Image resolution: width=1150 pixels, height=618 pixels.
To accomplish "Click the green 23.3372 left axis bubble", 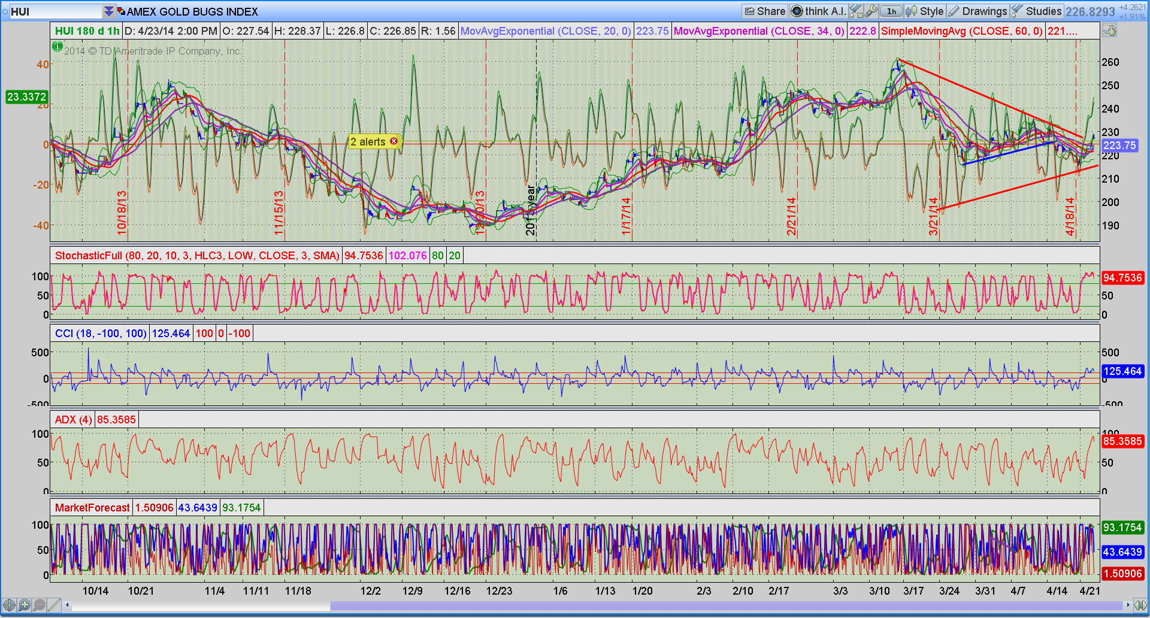I will (x=26, y=97).
